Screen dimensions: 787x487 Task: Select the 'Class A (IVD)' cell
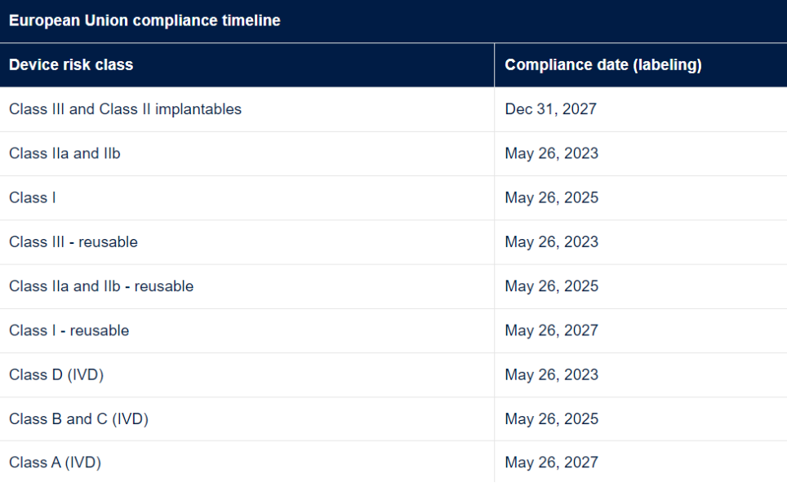pyautogui.click(x=55, y=463)
